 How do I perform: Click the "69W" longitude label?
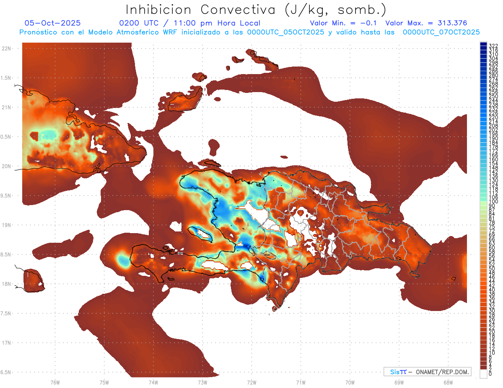pyautogui.click(x=399, y=382)
